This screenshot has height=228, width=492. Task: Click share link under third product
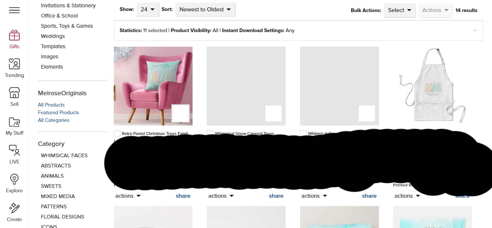369,196
